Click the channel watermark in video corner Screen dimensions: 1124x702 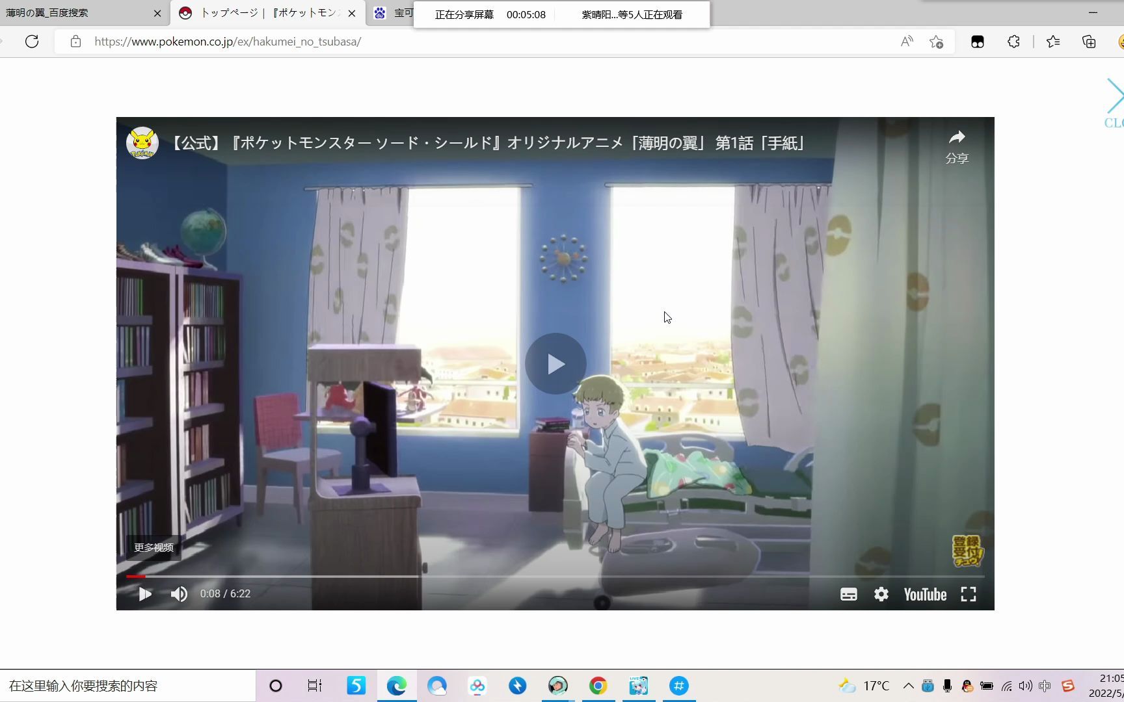[x=967, y=551]
